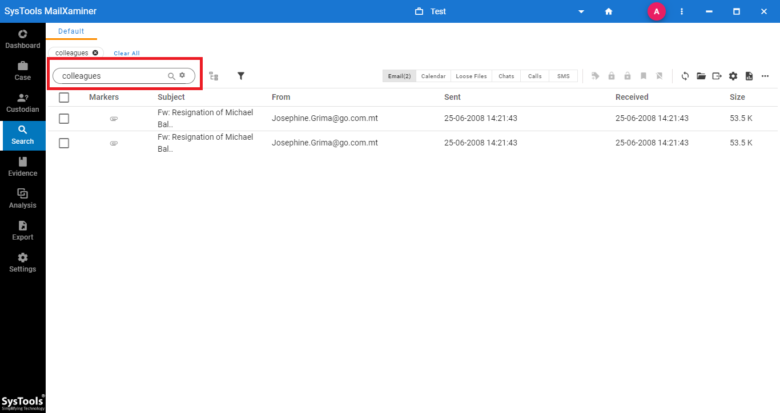The width and height of the screenshot is (780, 413).
Task: Open the folder icon in the toolbar
Action: 701,76
